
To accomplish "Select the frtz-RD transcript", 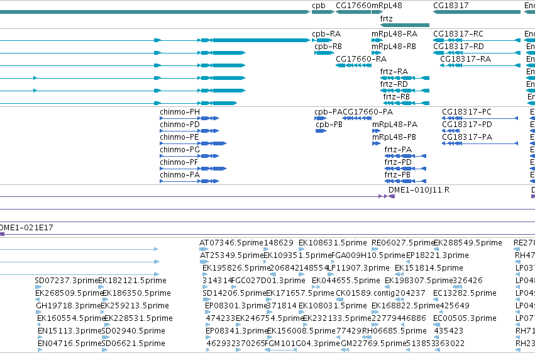I will pyautogui.click(x=405, y=91).
